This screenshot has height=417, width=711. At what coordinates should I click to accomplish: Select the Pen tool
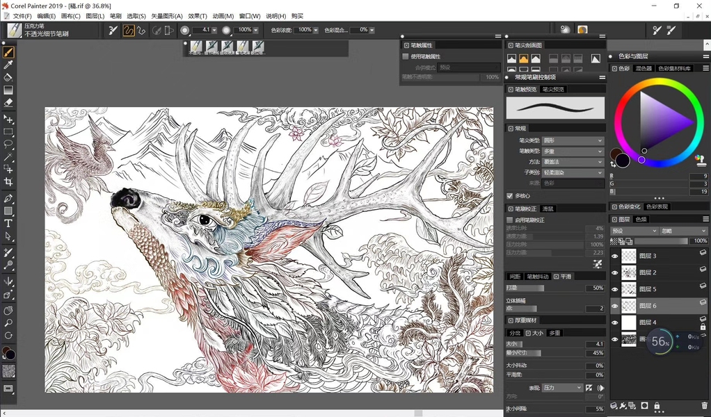(x=8, y=198)
